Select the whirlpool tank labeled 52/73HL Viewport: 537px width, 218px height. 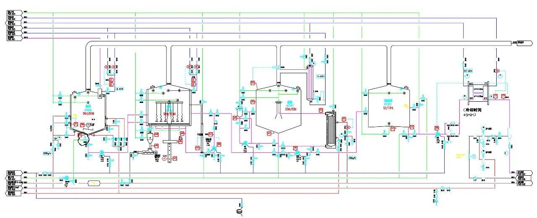pos(388,110)
